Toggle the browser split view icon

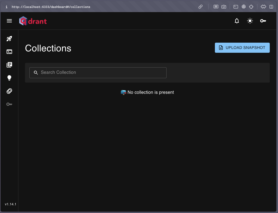click(x=271, y=7)
